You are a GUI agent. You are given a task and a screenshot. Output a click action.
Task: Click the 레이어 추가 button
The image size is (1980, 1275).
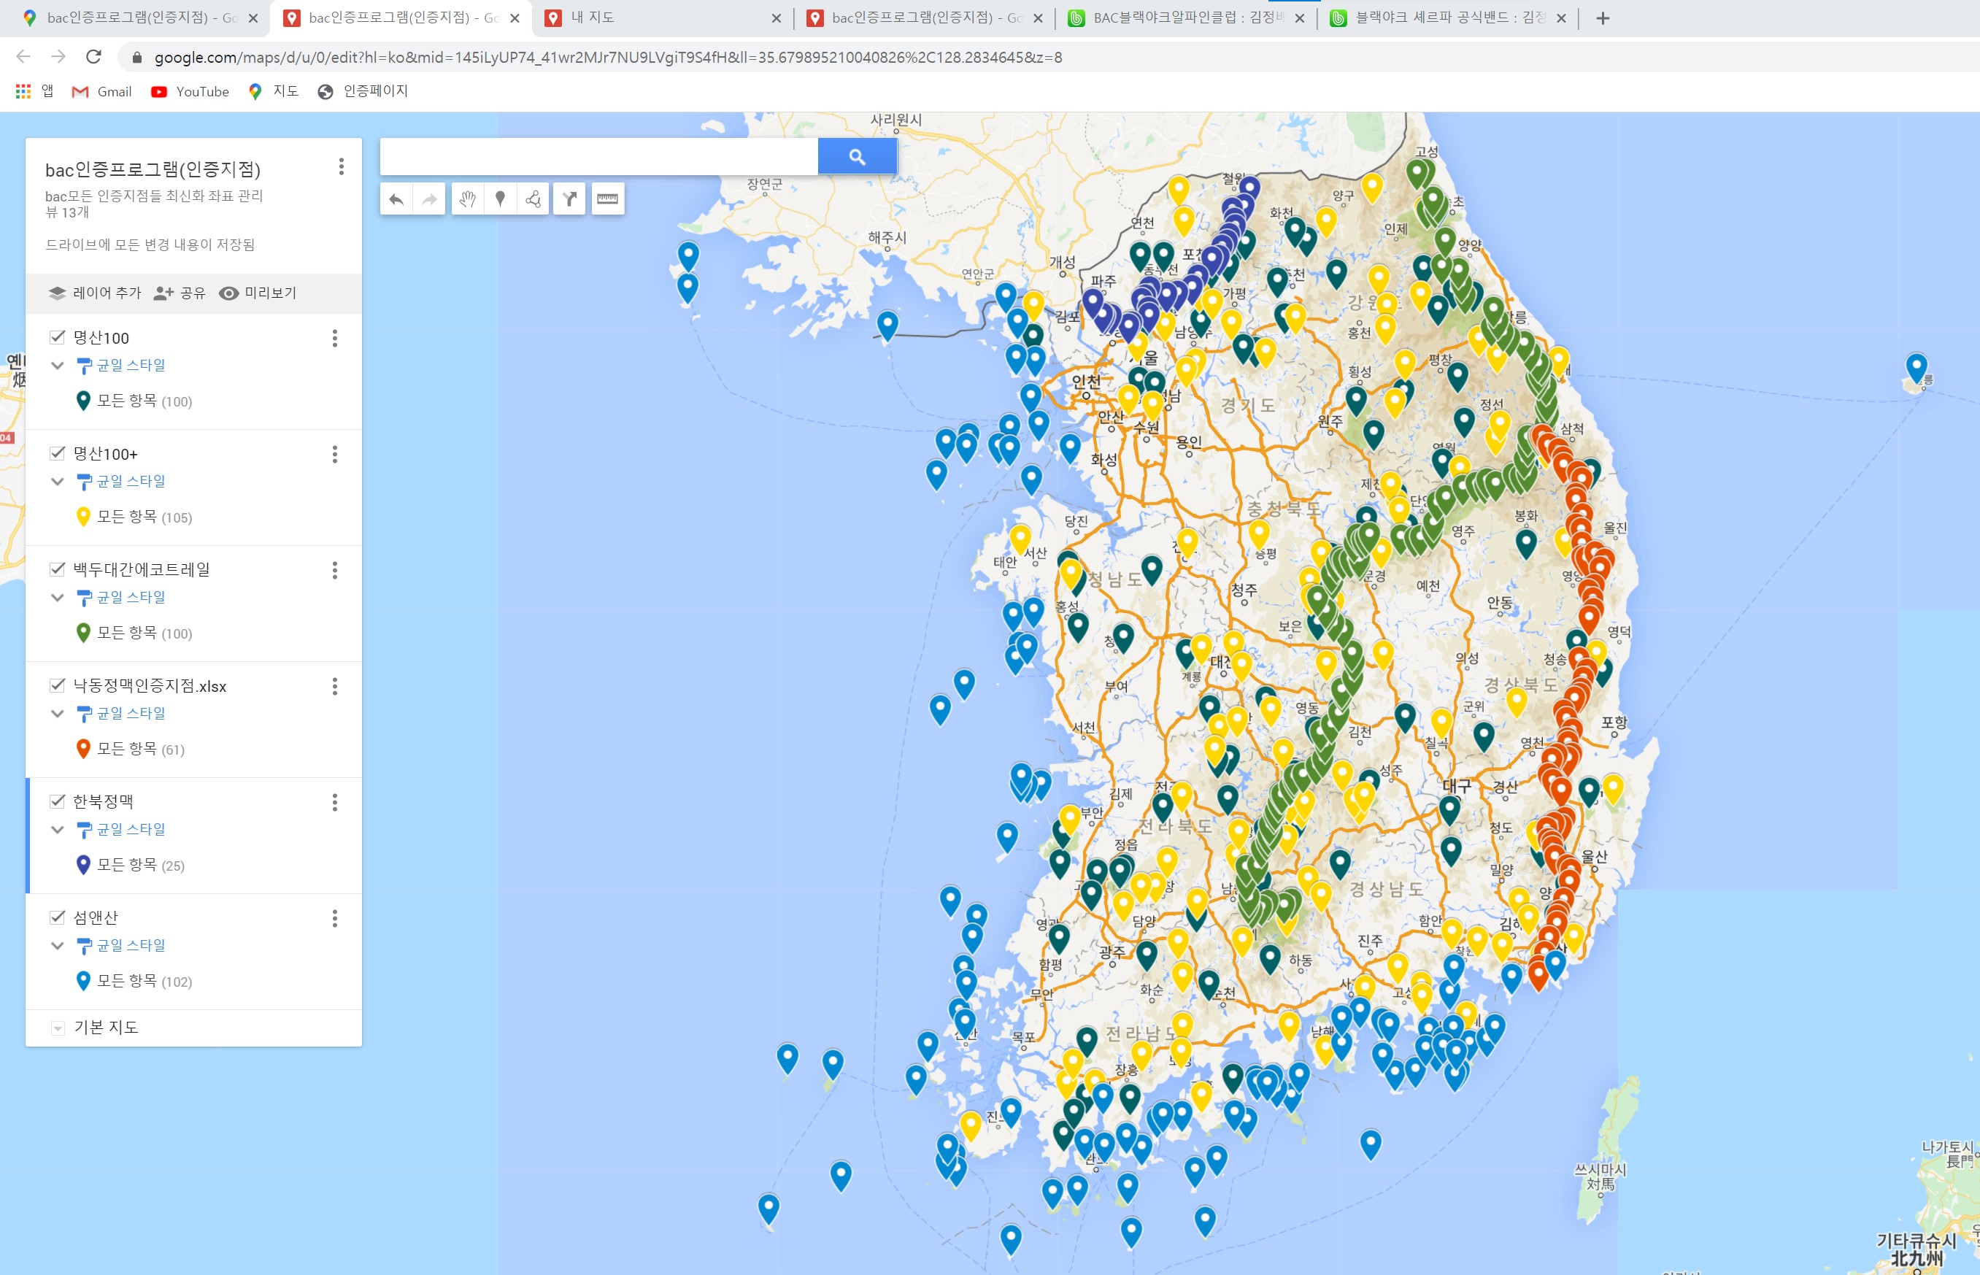coord(94,293)
